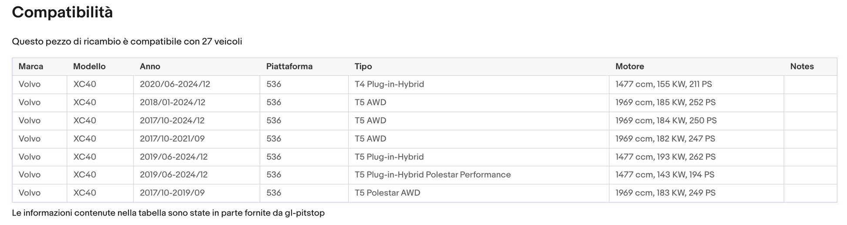Select the 2017/10-2021/09 year cell
This screenshot has height=225, width=847.
click(197, 139)
